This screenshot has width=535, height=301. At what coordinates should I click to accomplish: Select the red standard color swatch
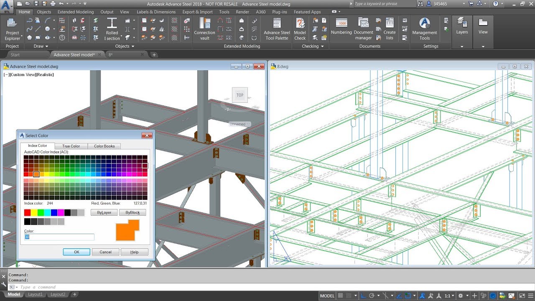[27, 213]
